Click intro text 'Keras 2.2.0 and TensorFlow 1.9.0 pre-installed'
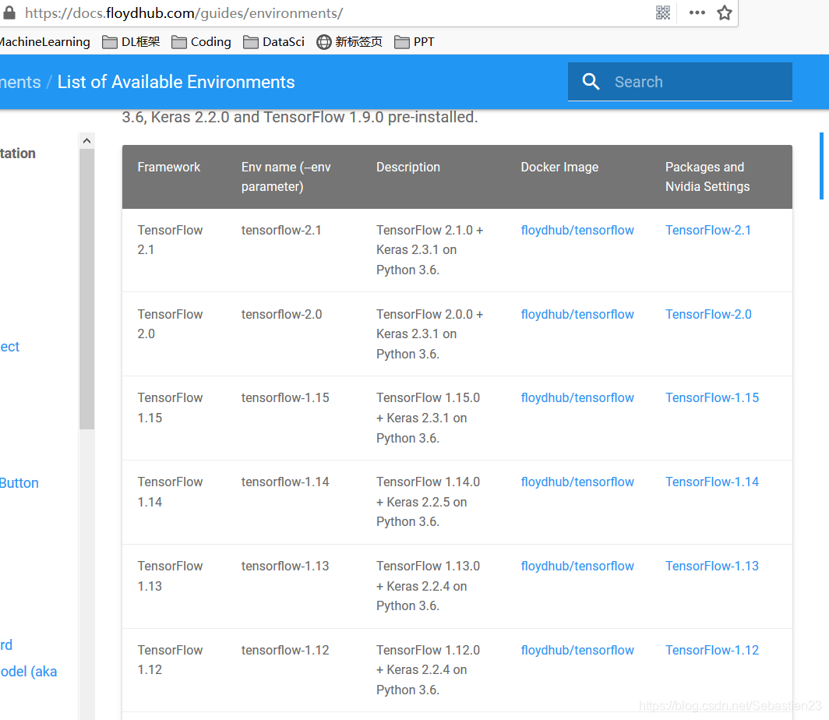 [314, 117]
